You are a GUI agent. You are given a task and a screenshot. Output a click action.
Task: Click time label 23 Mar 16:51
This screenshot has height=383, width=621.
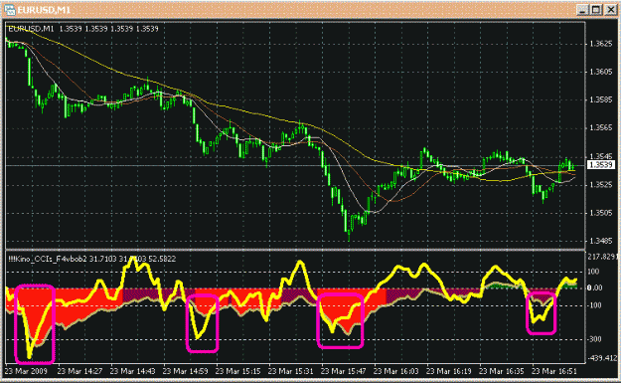(x=554, y=371)
